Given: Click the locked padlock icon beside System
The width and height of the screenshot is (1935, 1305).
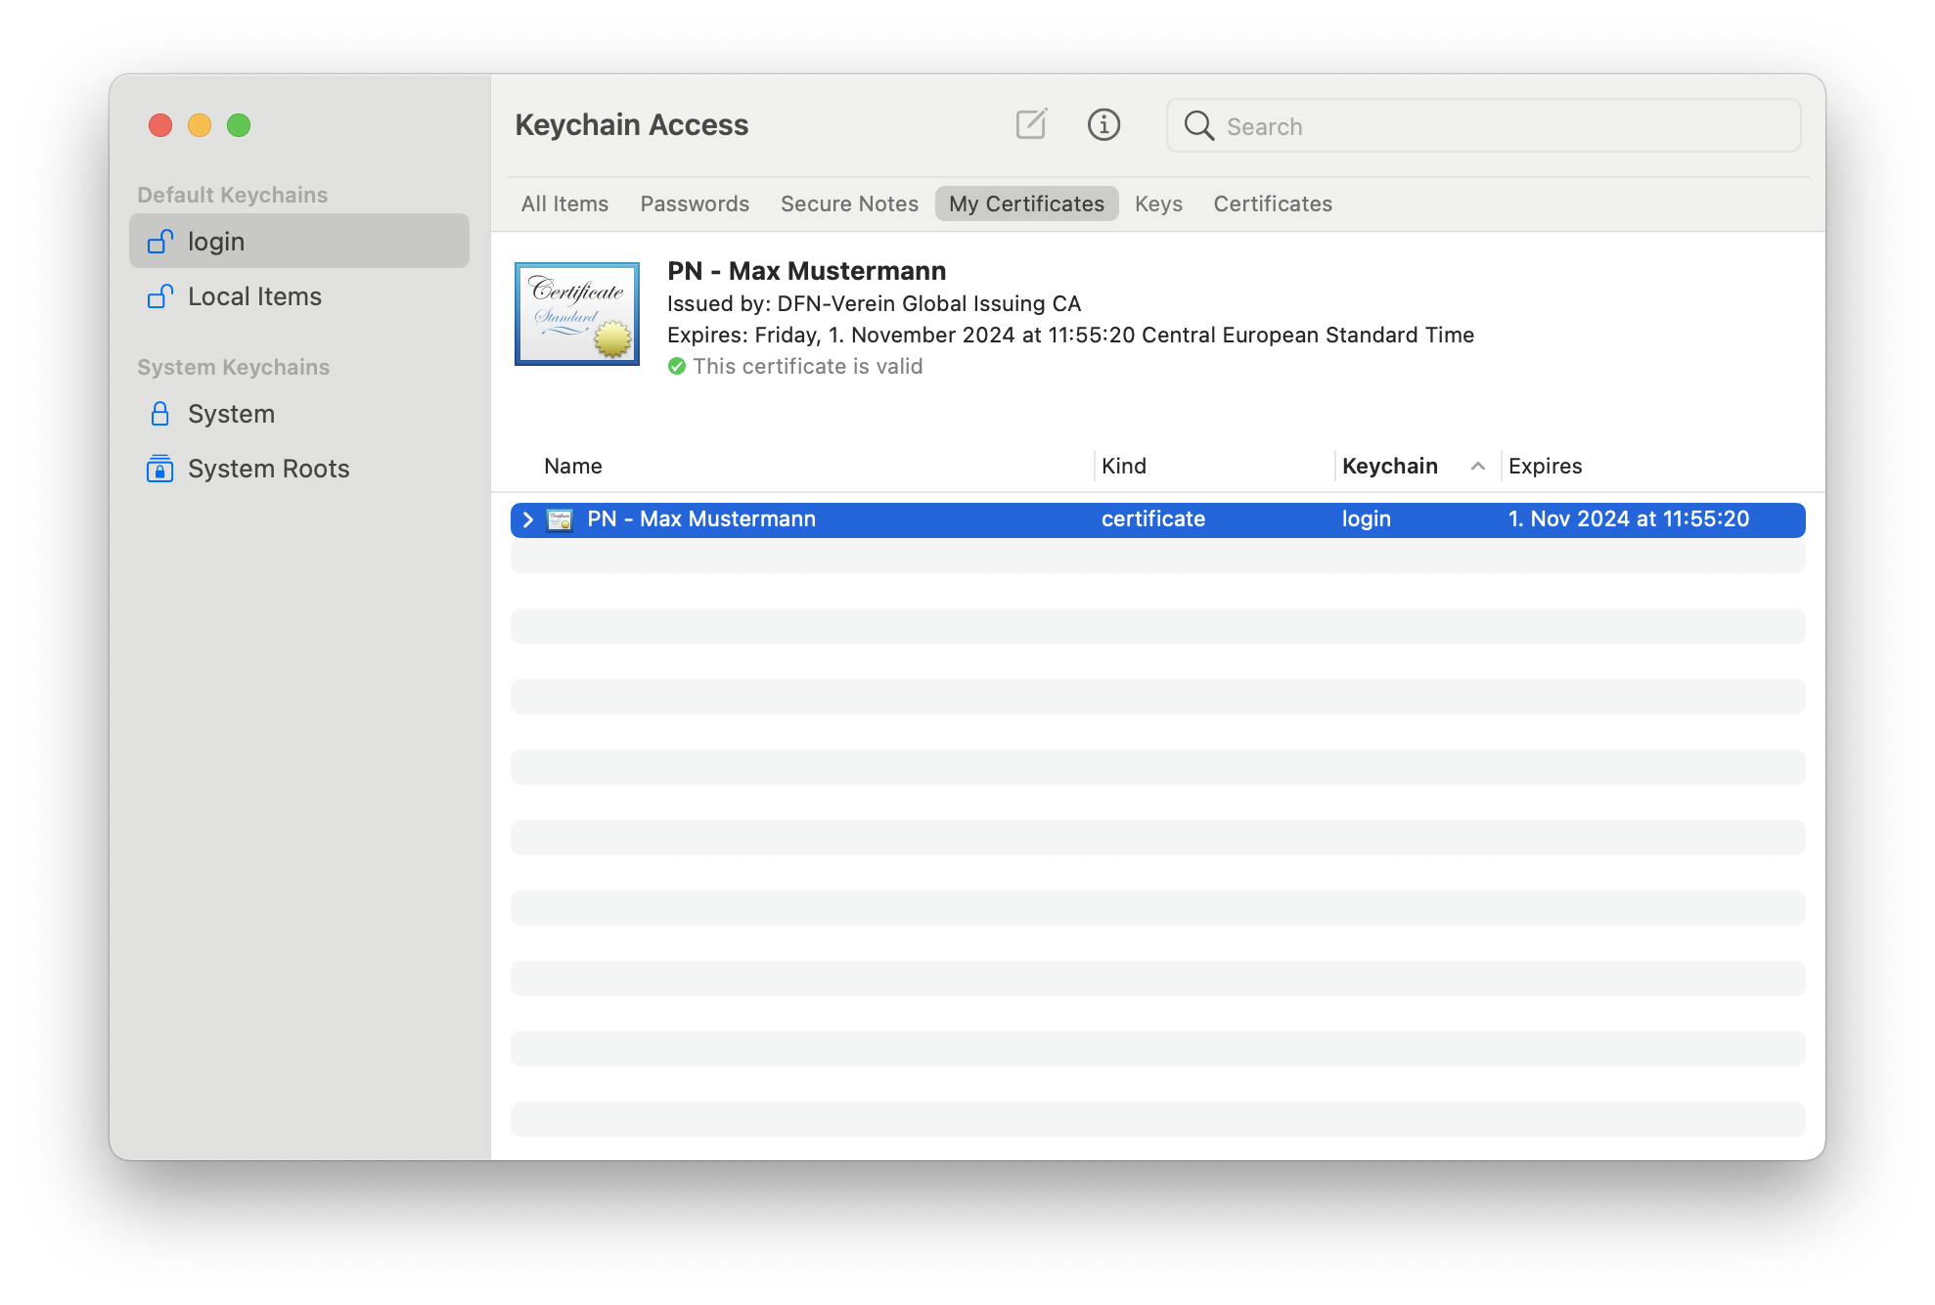Looking at the screenshot, I should tap(160, 413).
